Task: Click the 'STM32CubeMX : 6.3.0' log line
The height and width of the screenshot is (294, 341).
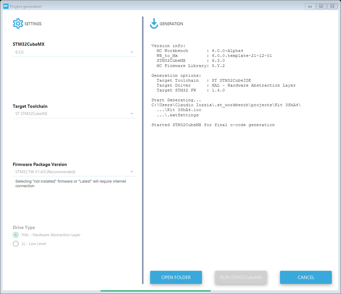Action: (x=191, y=61)
